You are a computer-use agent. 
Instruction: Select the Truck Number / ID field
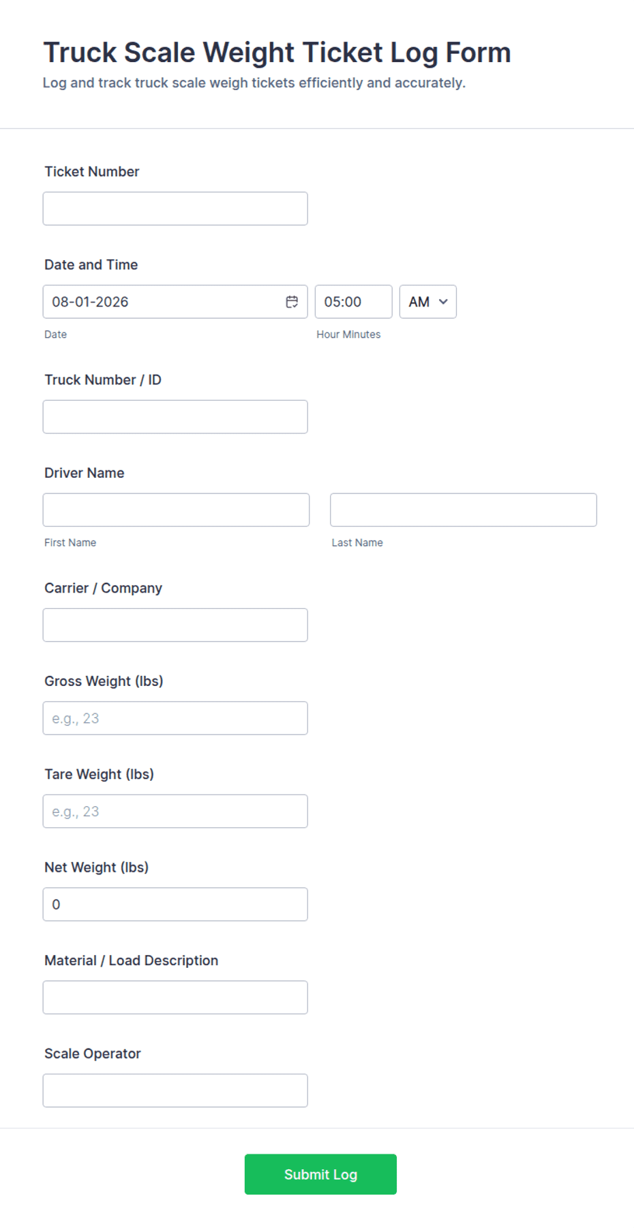(x=175, y=416)
